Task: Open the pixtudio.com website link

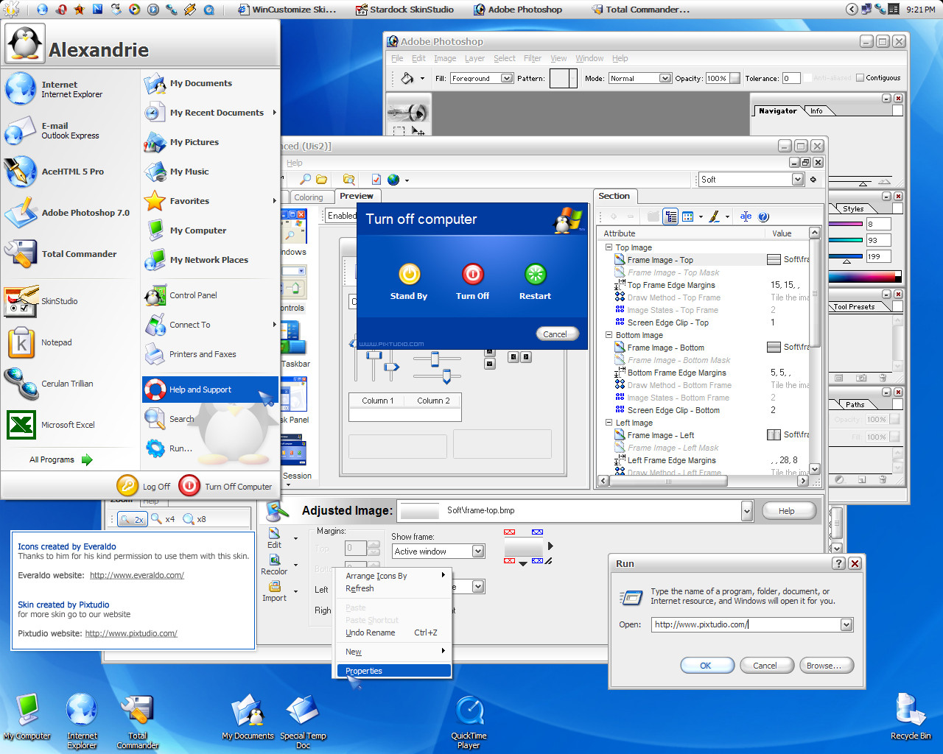Action: pyautogui.click(x=130, y=633)
